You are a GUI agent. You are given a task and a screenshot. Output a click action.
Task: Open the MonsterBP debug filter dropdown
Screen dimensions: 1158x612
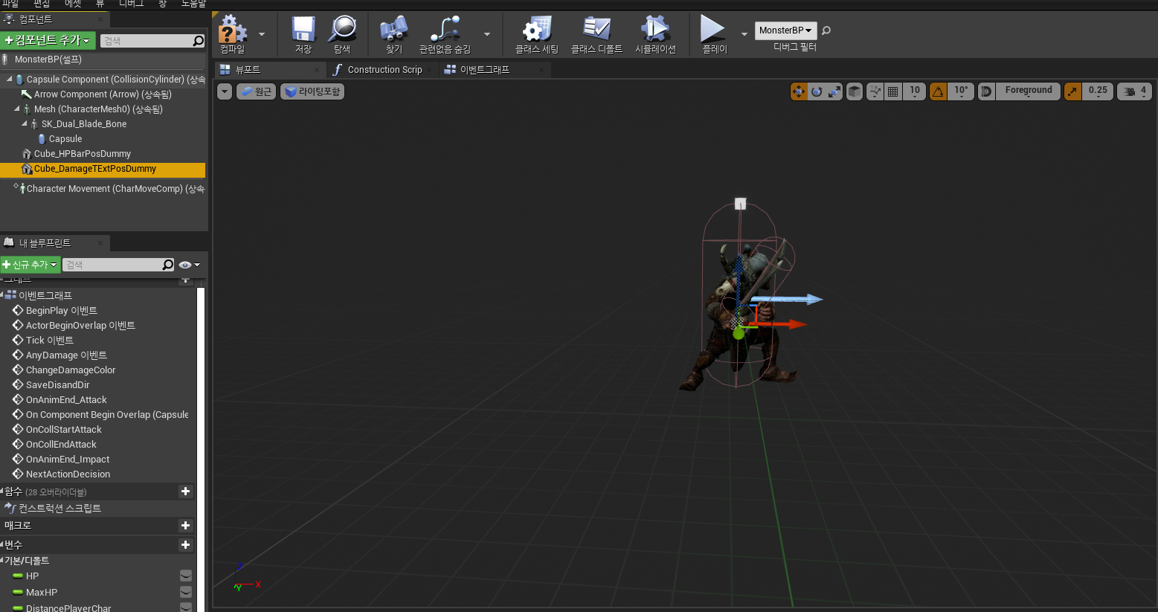(x=786, y=30)
